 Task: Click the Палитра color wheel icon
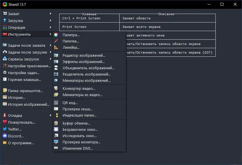[56, 35]
